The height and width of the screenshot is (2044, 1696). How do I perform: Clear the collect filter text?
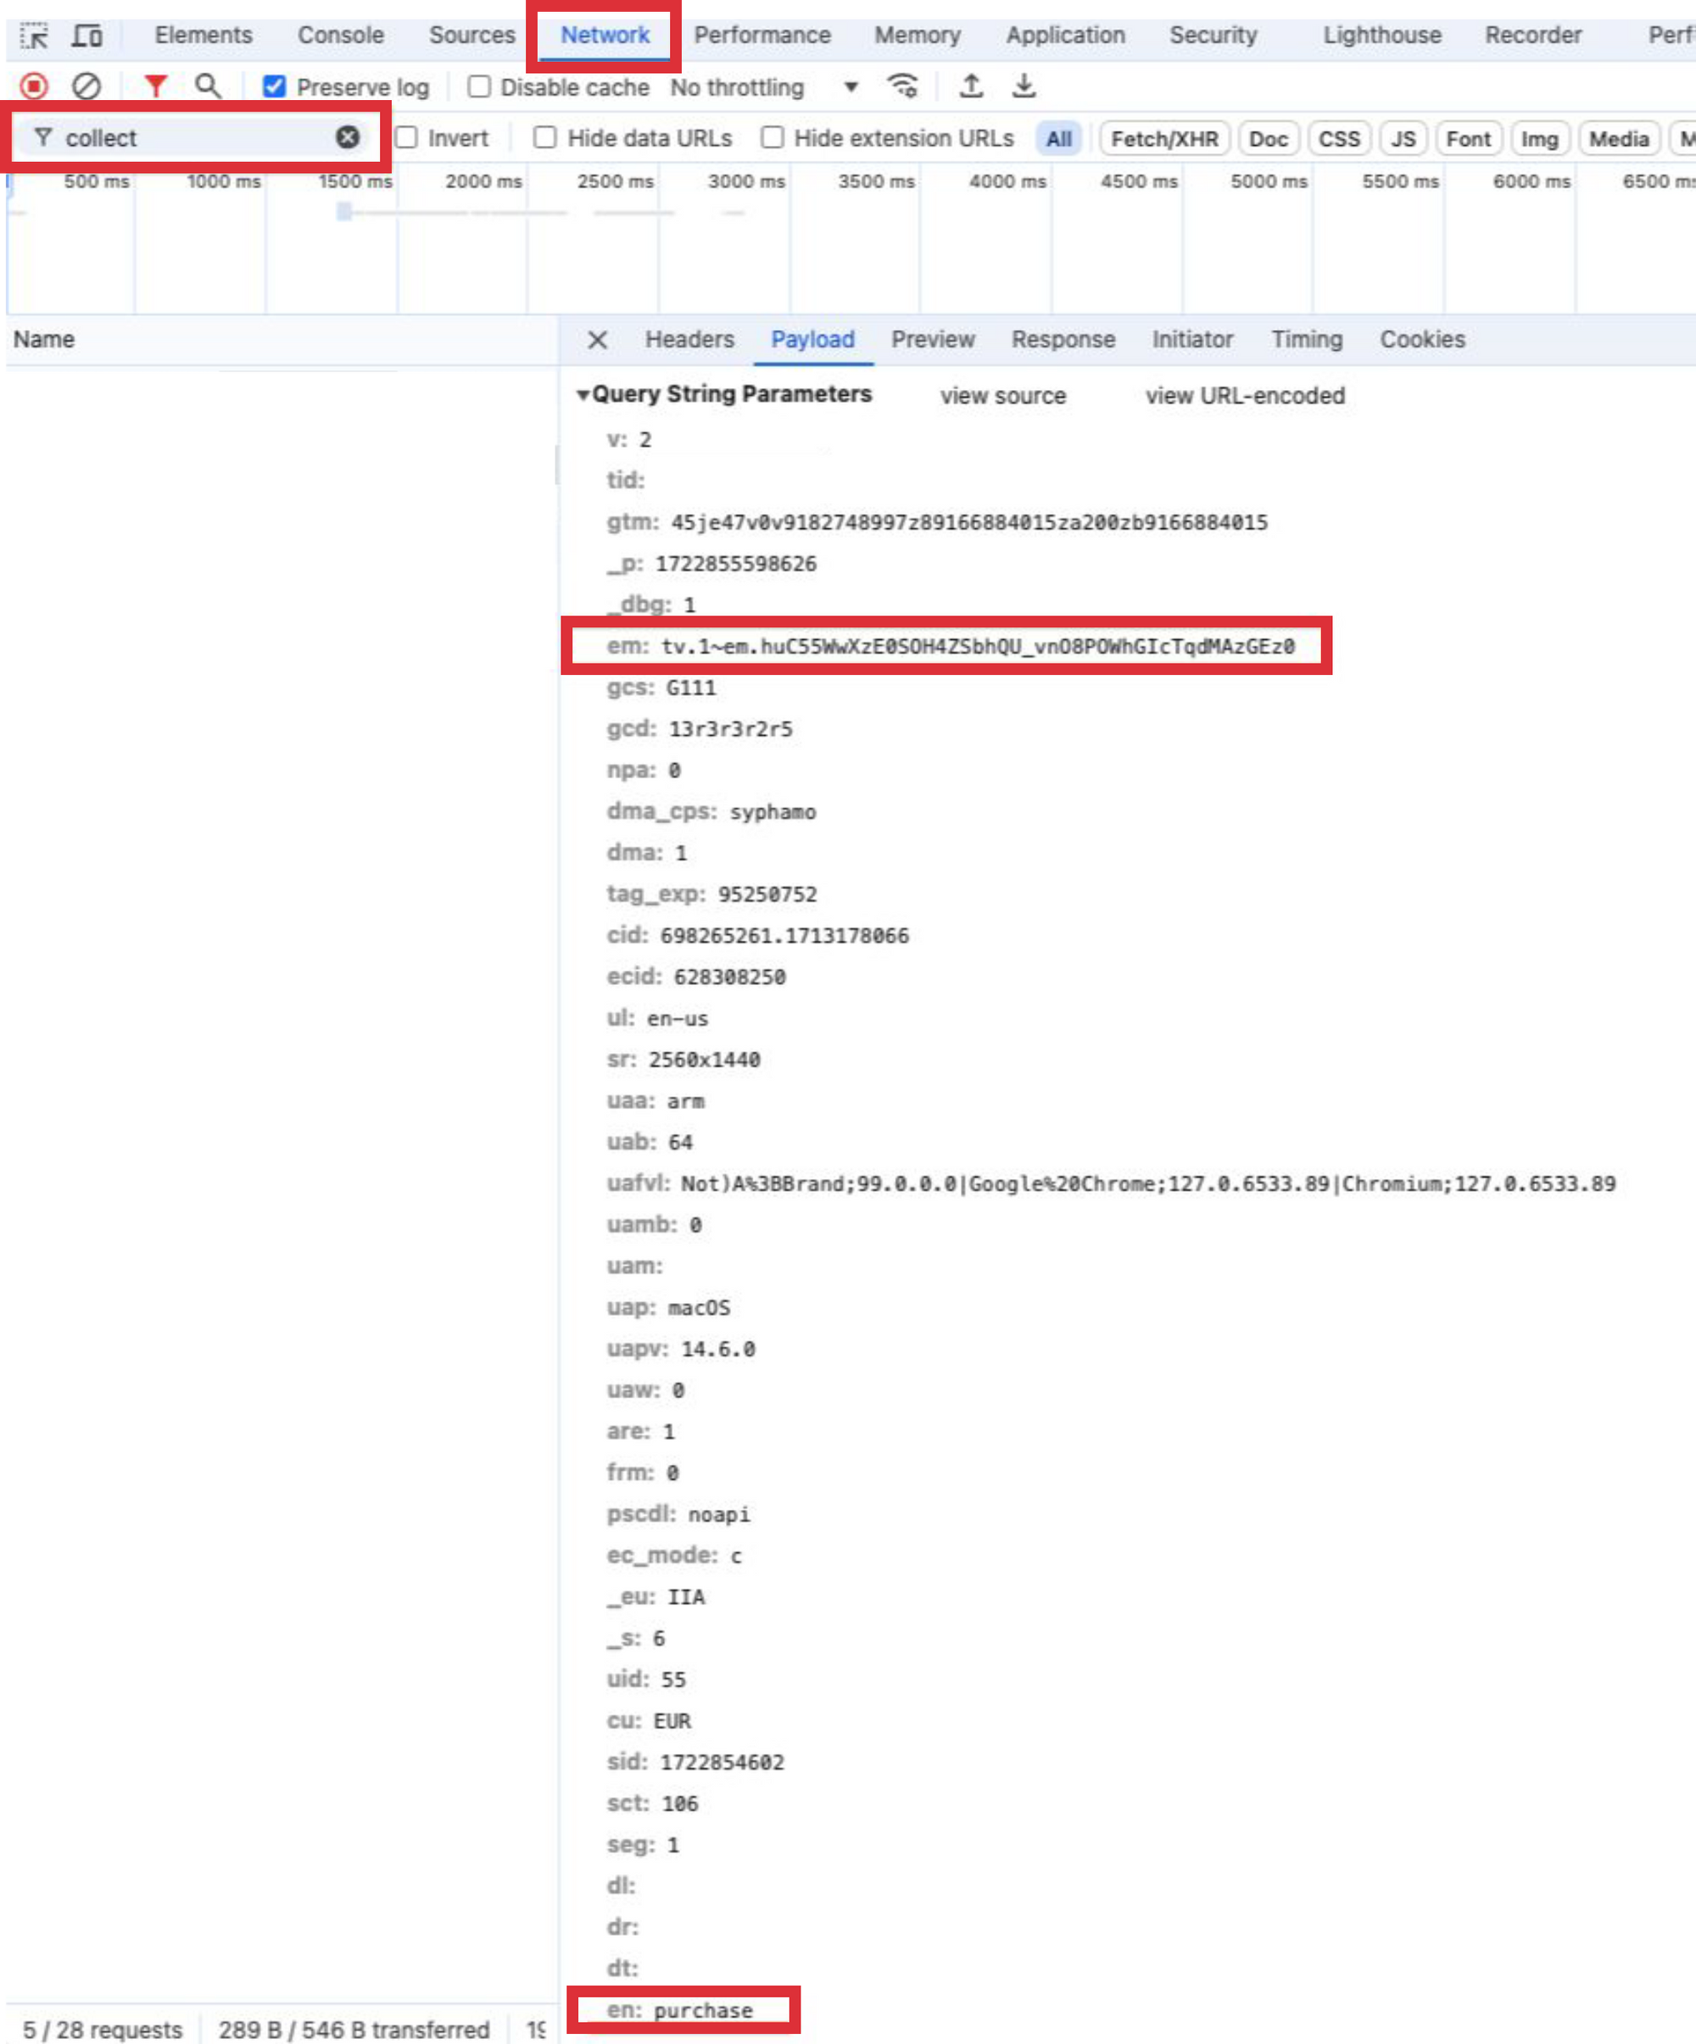(348, 137)
